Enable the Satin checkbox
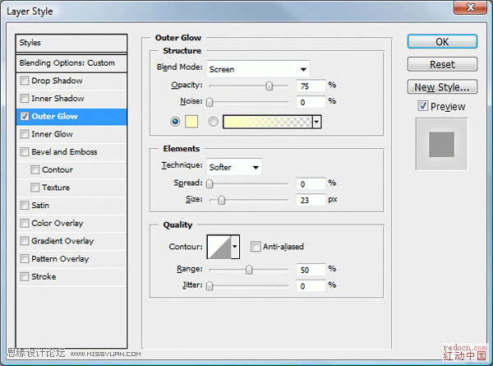Image resolution: width=493 pixels, height=366 pixels. (24, 206)
